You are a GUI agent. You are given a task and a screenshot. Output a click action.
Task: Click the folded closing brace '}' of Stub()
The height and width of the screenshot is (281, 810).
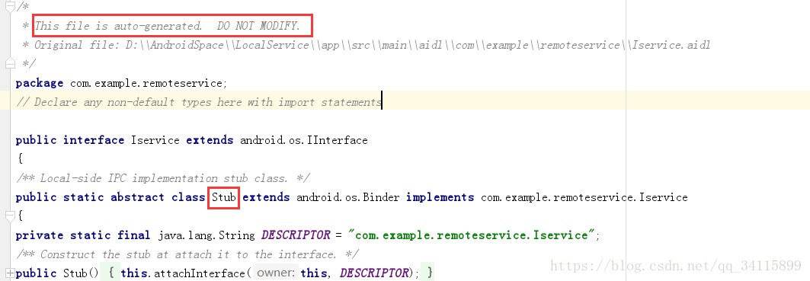coord(430,273)
